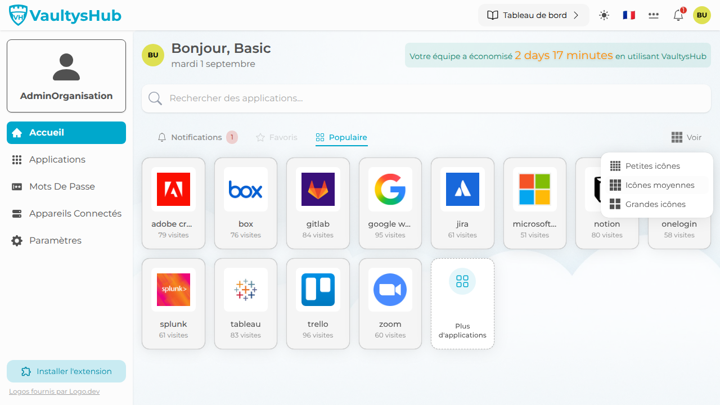
Task: Open the Microsoft app icon
Action: [535, 189]
